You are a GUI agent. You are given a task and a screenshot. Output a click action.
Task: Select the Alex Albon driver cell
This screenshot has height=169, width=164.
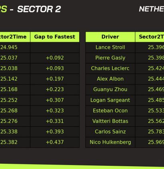[x=110, y=79]
